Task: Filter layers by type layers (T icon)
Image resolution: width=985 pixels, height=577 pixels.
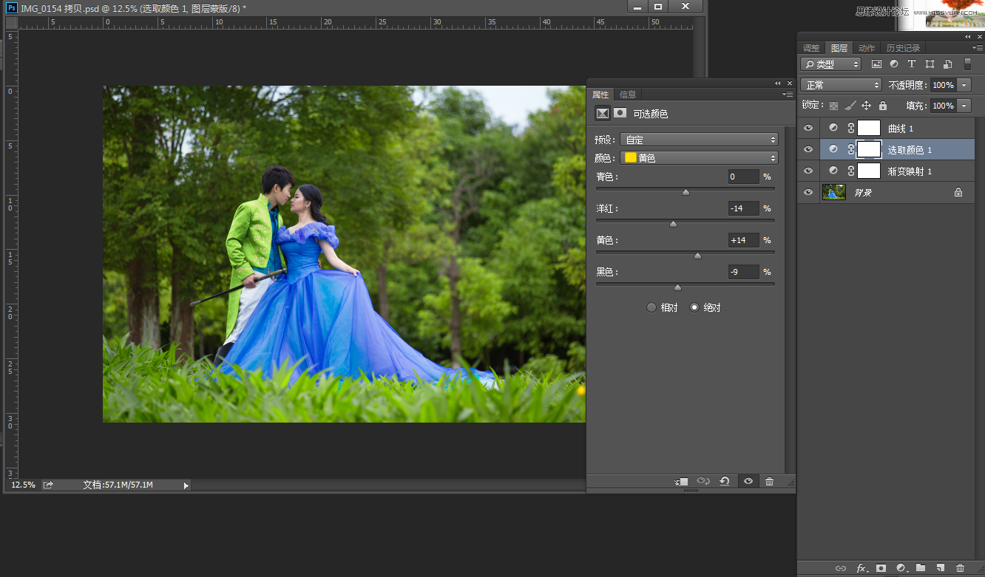Action: point(912,64)
